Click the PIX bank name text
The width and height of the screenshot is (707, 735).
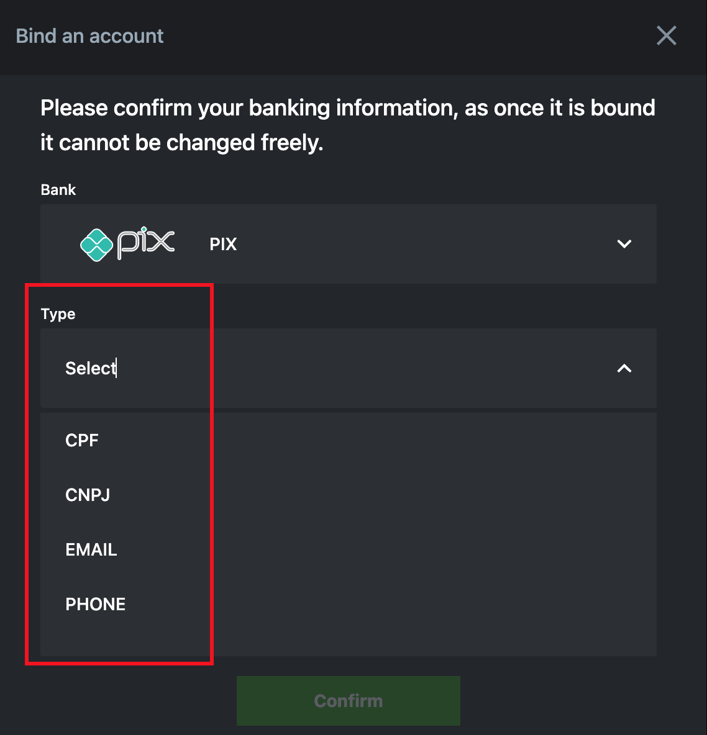pyautogui.click(x=223, y=245)
